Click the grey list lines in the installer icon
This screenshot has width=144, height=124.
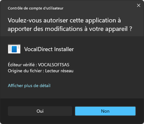[x=10, y=49]
